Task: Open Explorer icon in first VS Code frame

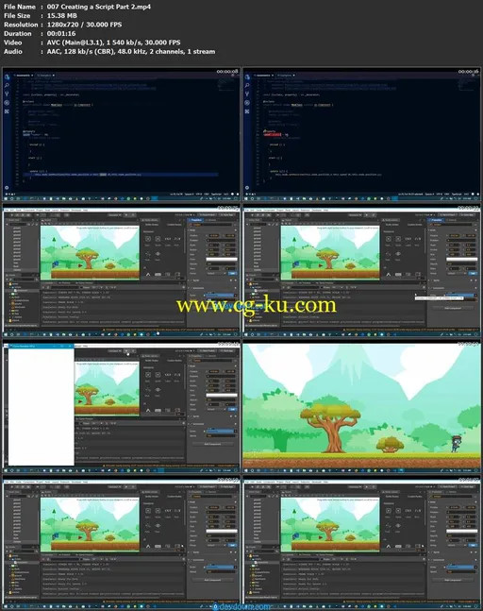Action: [x=7, y=76]
